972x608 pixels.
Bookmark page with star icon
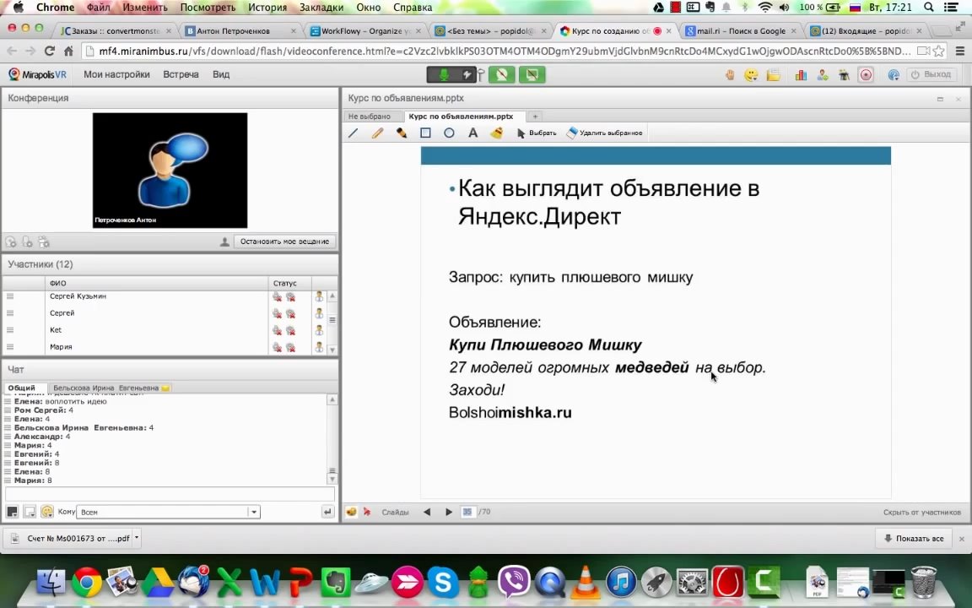(940, 51)
